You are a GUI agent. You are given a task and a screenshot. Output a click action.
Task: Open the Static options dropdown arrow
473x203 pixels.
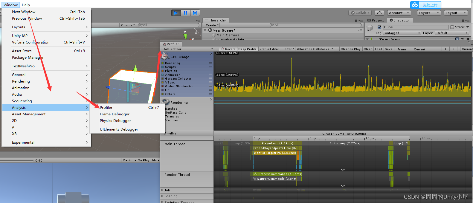coord(468,27)
